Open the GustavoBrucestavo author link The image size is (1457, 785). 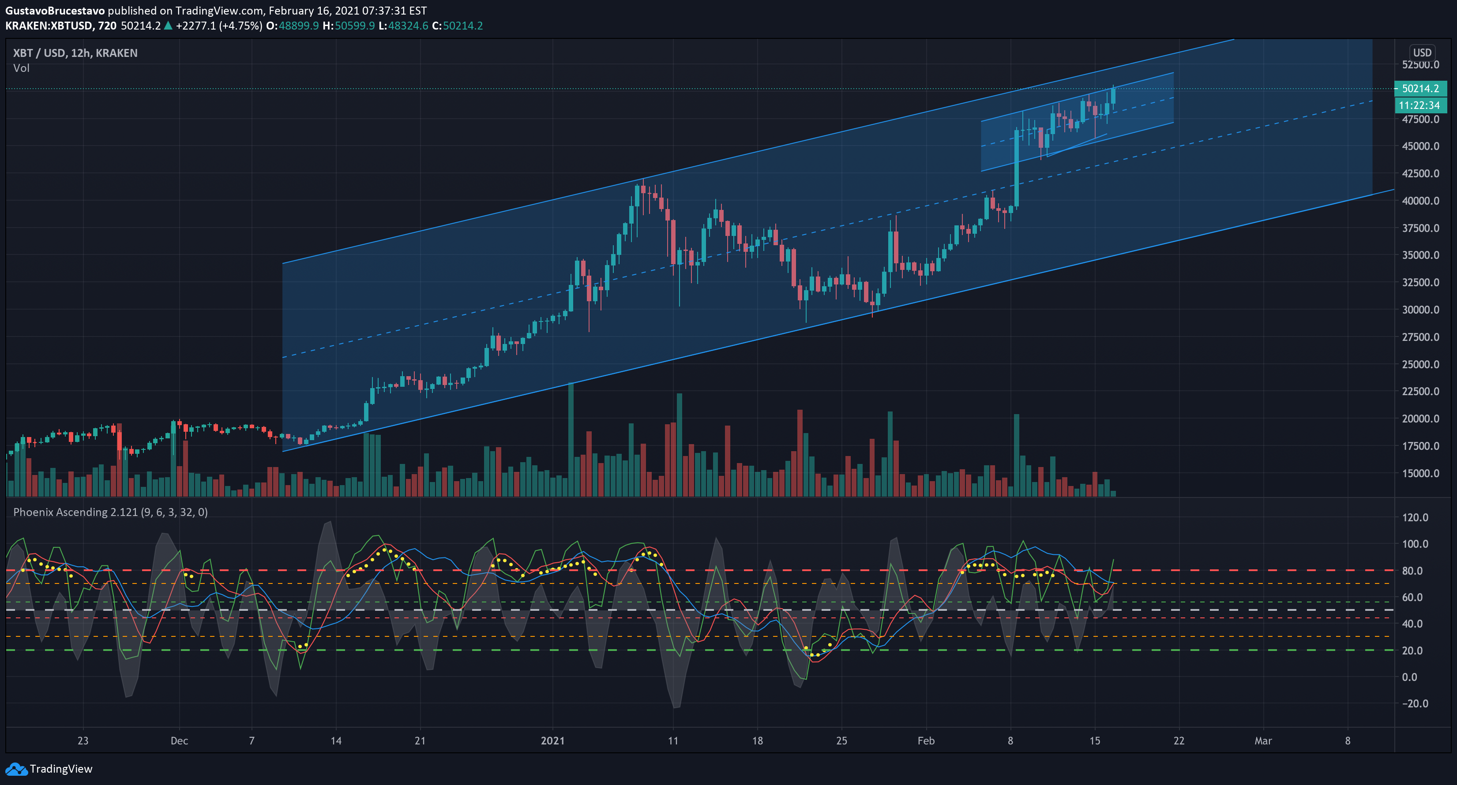tap(55, 10)
